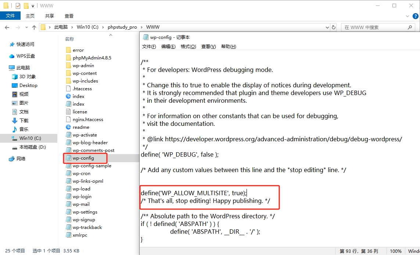Go back with the Explorer back arrow

7,27
